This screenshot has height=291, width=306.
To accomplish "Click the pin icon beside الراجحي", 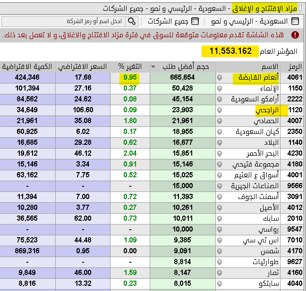I will [x=220, y=110].
